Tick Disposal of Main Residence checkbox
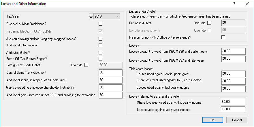 click(x=100, y=24)
